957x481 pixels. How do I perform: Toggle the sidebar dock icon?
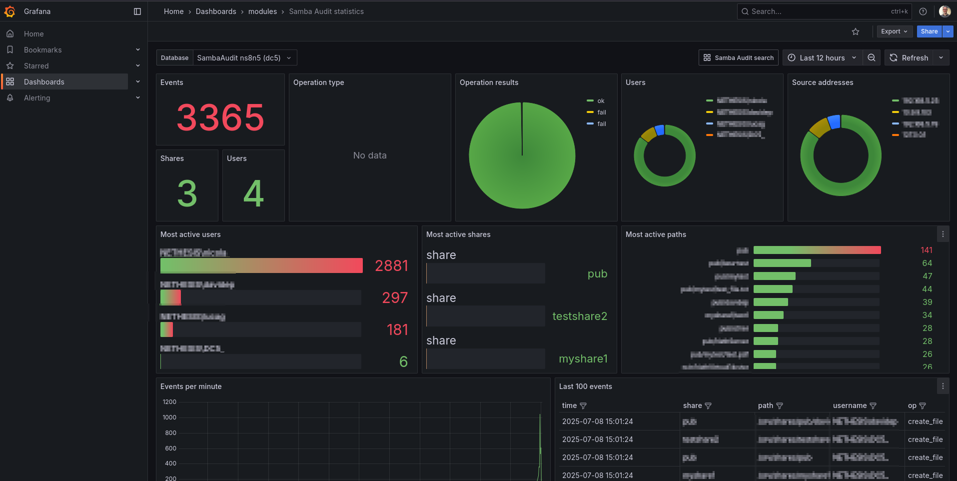point(137,11)
